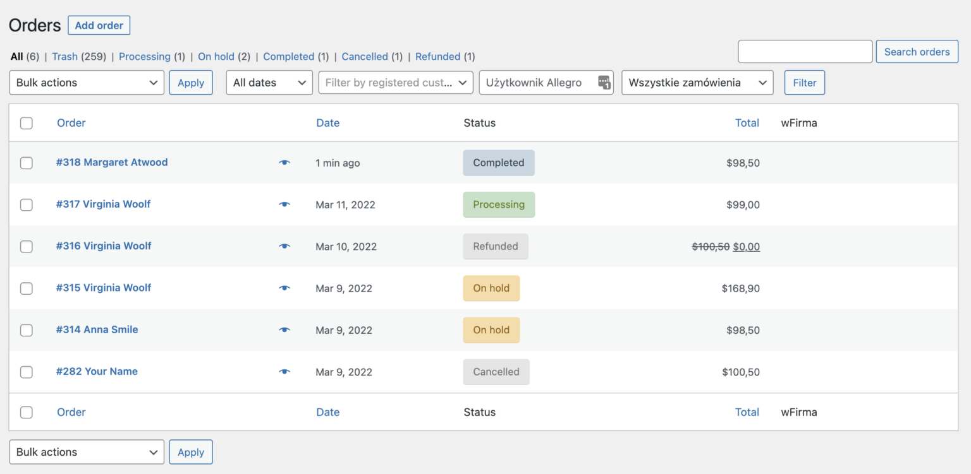Click inside the search orders input field
The width and height of the screenshot is (971, 474).
click(805, 51)
